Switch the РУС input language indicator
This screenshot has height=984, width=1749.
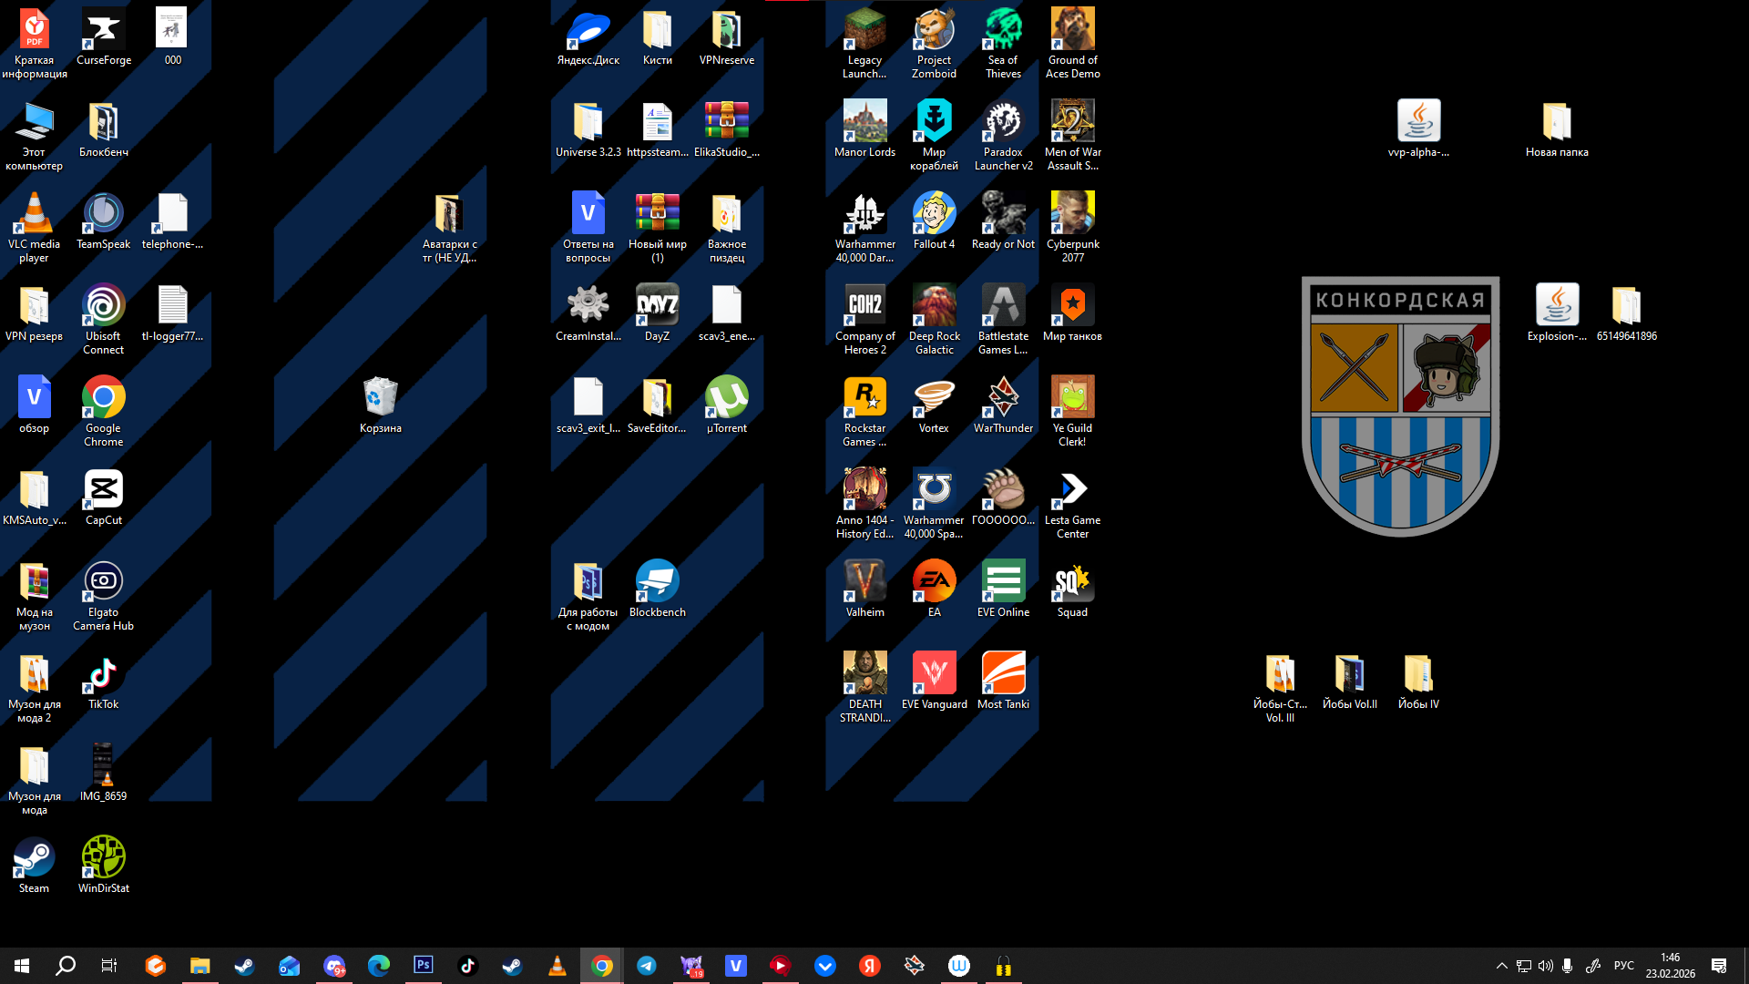pyautogui.click(x=1623, y=966)
